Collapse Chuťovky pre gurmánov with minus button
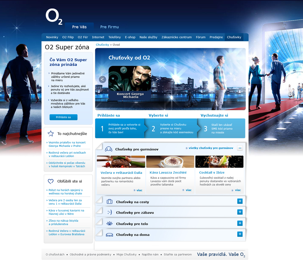The image size is (303, 269). pos(240,148)
